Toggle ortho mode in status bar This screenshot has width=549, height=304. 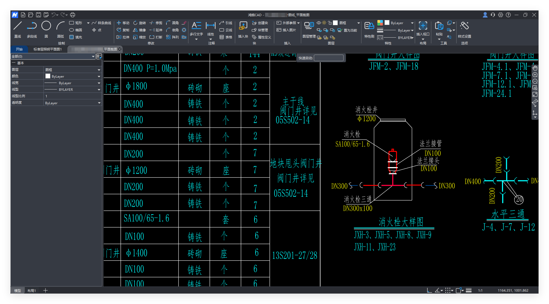pyautogui.click(x=429, y=290)
